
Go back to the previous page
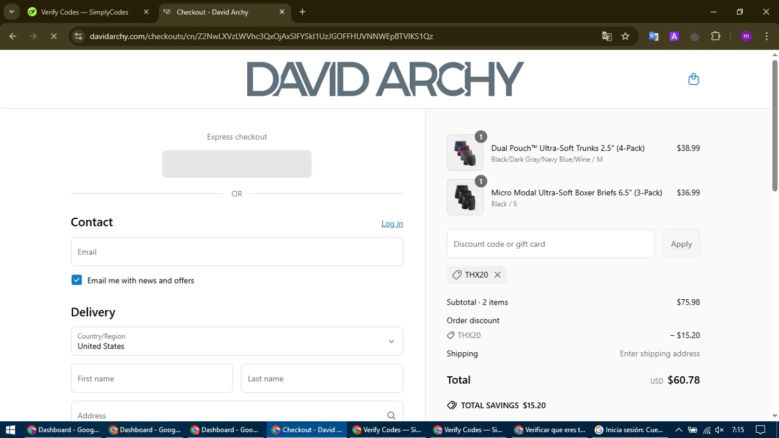(x=13, y=36)
